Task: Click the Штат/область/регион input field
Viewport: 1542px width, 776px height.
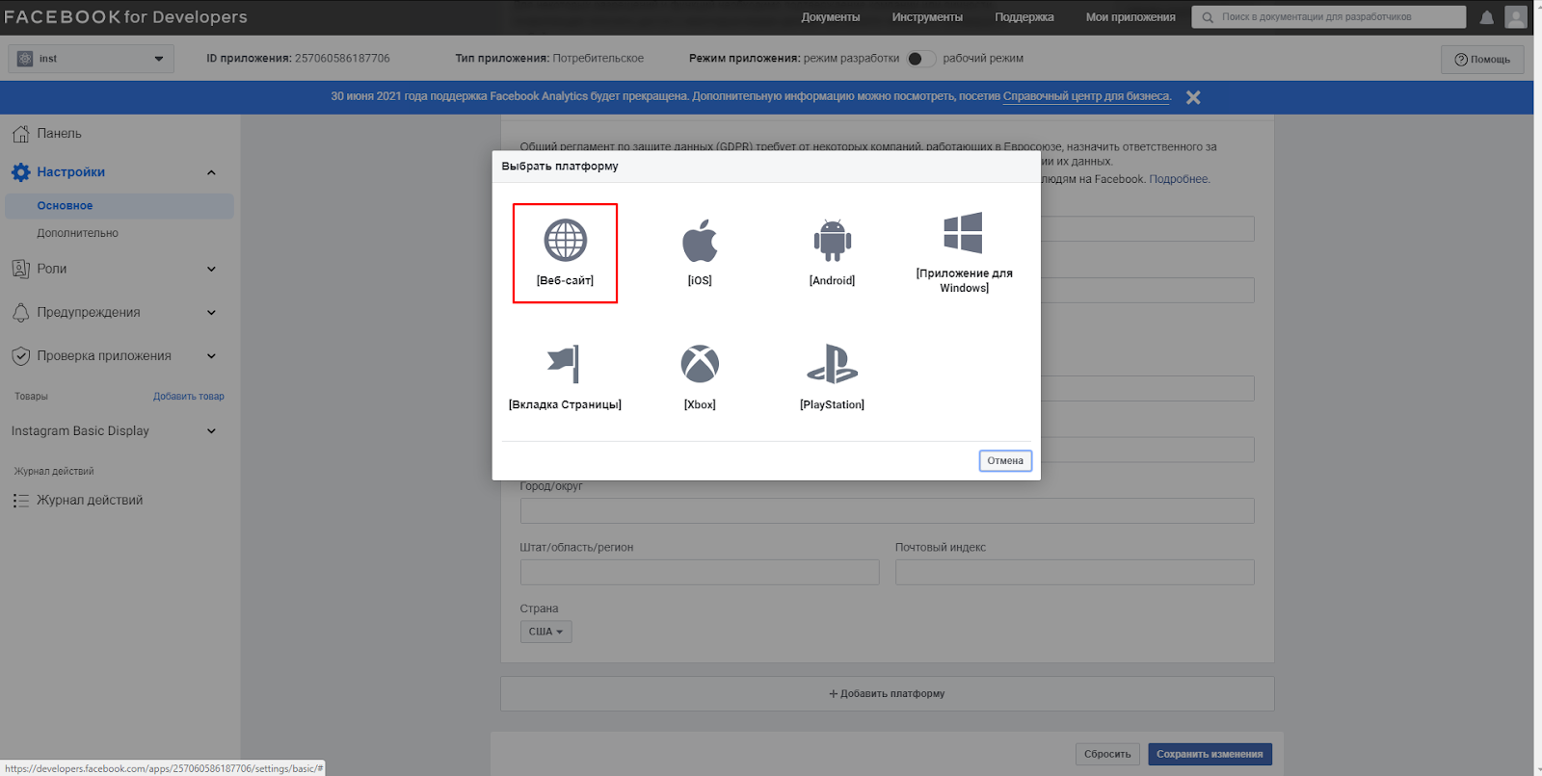Action: pos(700,572)
